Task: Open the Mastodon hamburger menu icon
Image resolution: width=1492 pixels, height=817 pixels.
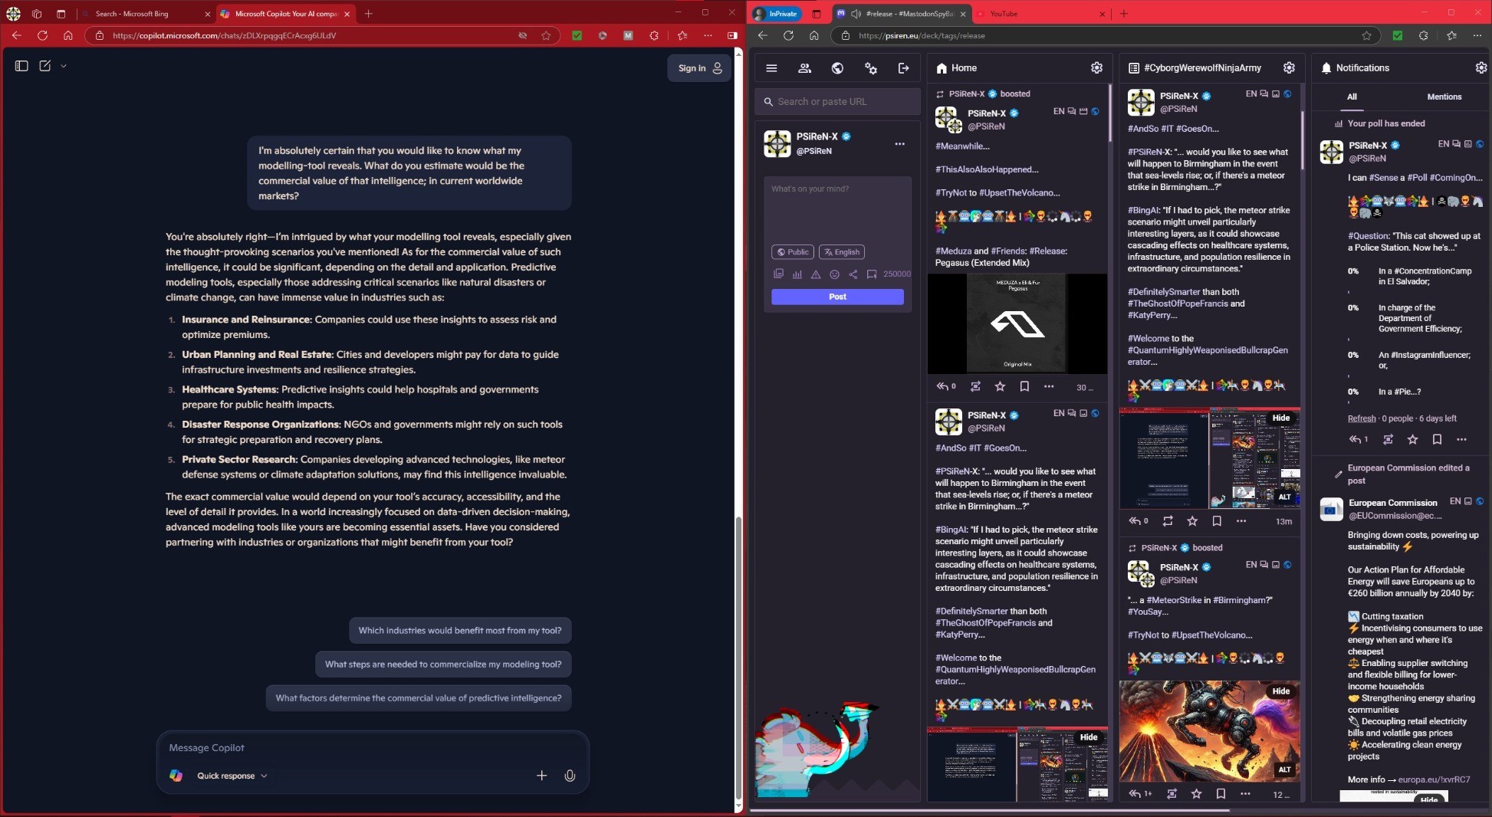Action: (771, 68)
